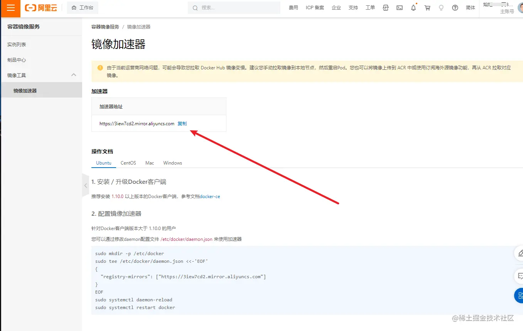Click the sudo systemctl restart docker line
This screenshot has height=331, width=523.
[135, 307]
